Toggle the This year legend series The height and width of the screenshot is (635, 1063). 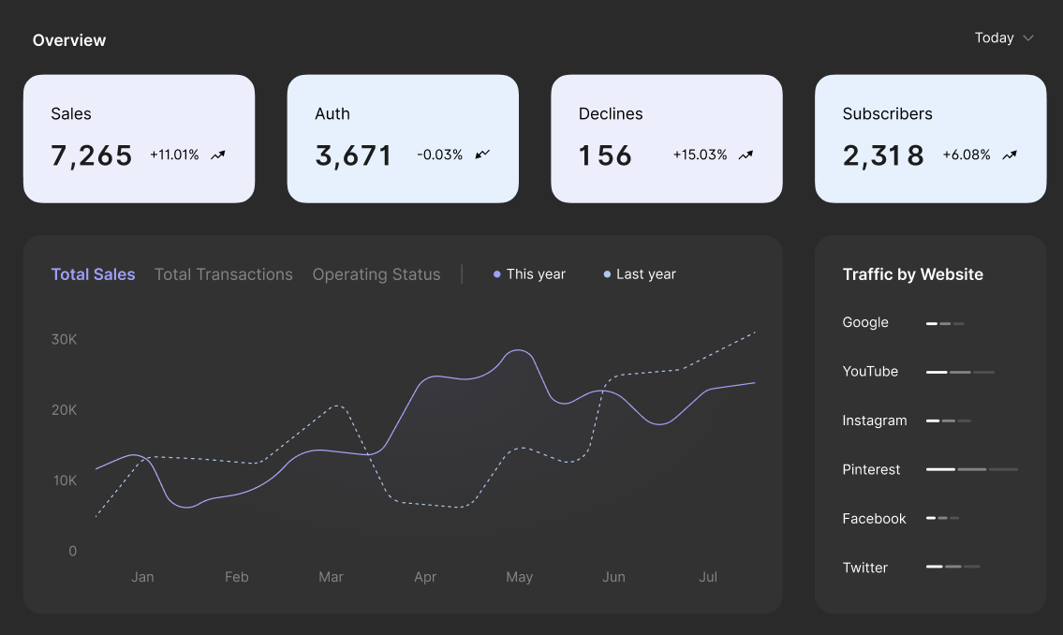[x=536, y=274]
